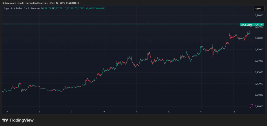Click the 0,22000 price axis label
Viewport: 267px width, 126px height.
click(x=259, y=83)
